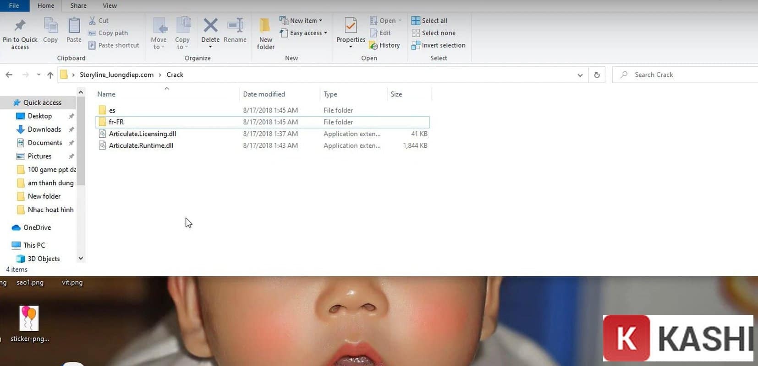Switch to the Share ribbon tab
758x366 pixels.
coord(78,5)
